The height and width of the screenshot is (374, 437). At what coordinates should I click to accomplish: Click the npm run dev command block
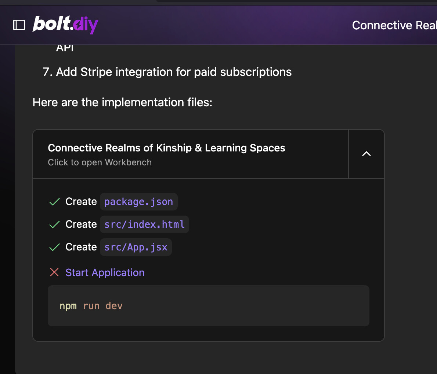[209, 306]
